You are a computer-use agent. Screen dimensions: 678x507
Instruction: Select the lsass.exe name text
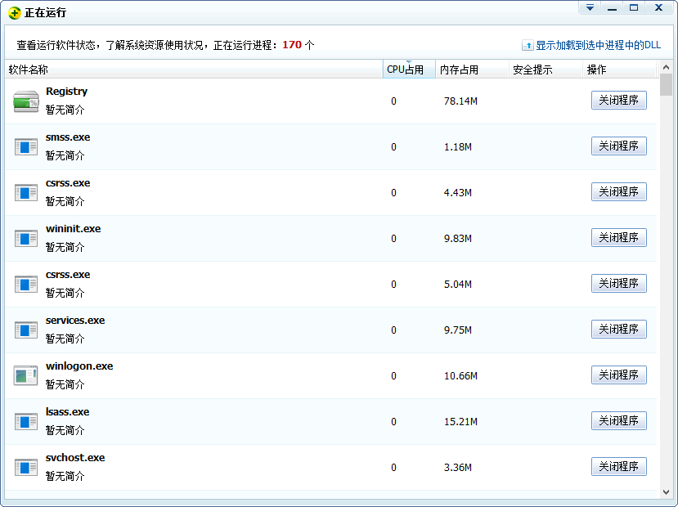tap(67, 412)
